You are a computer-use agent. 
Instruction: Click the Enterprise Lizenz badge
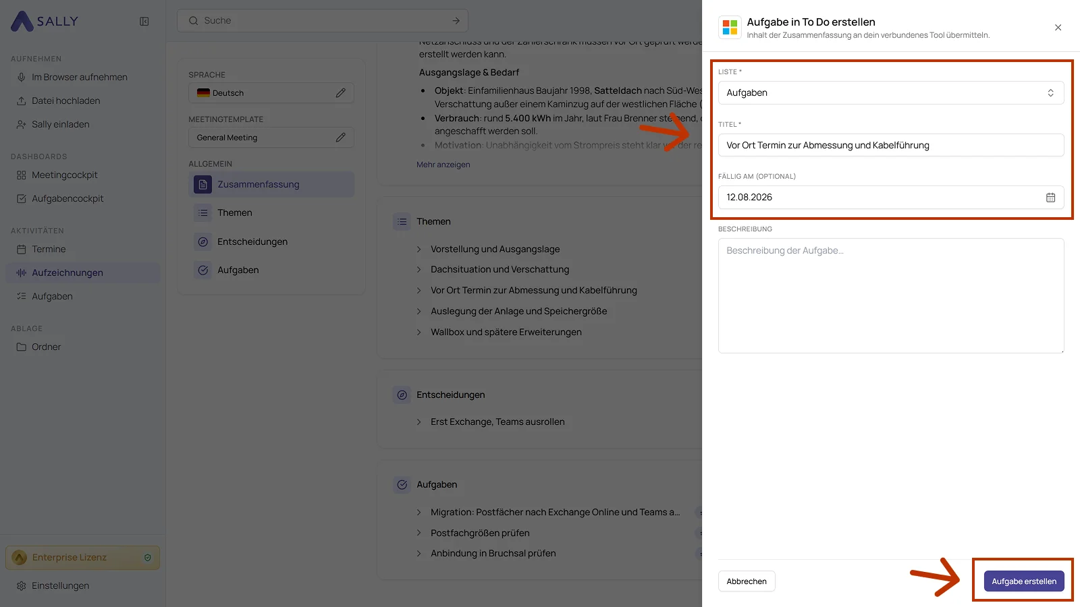(82, 558)
